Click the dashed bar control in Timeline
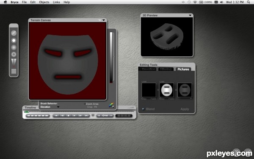 tap(38, 116)
